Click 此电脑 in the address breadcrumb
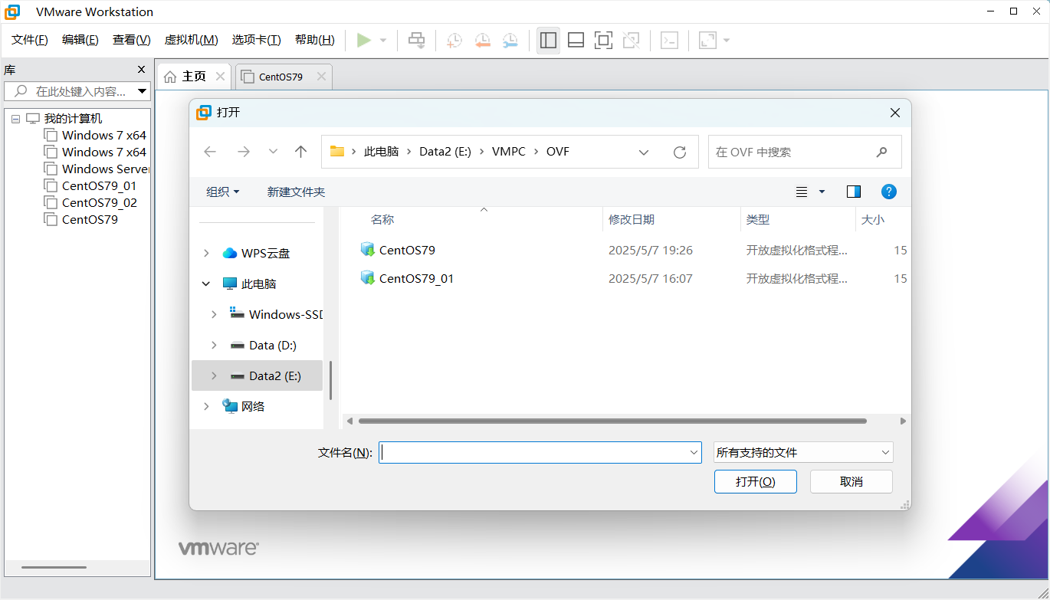The width and height of the screenshot is (1050, 600). 382,152
